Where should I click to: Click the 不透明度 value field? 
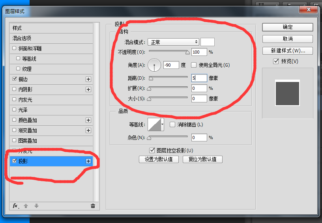[199, 52]
